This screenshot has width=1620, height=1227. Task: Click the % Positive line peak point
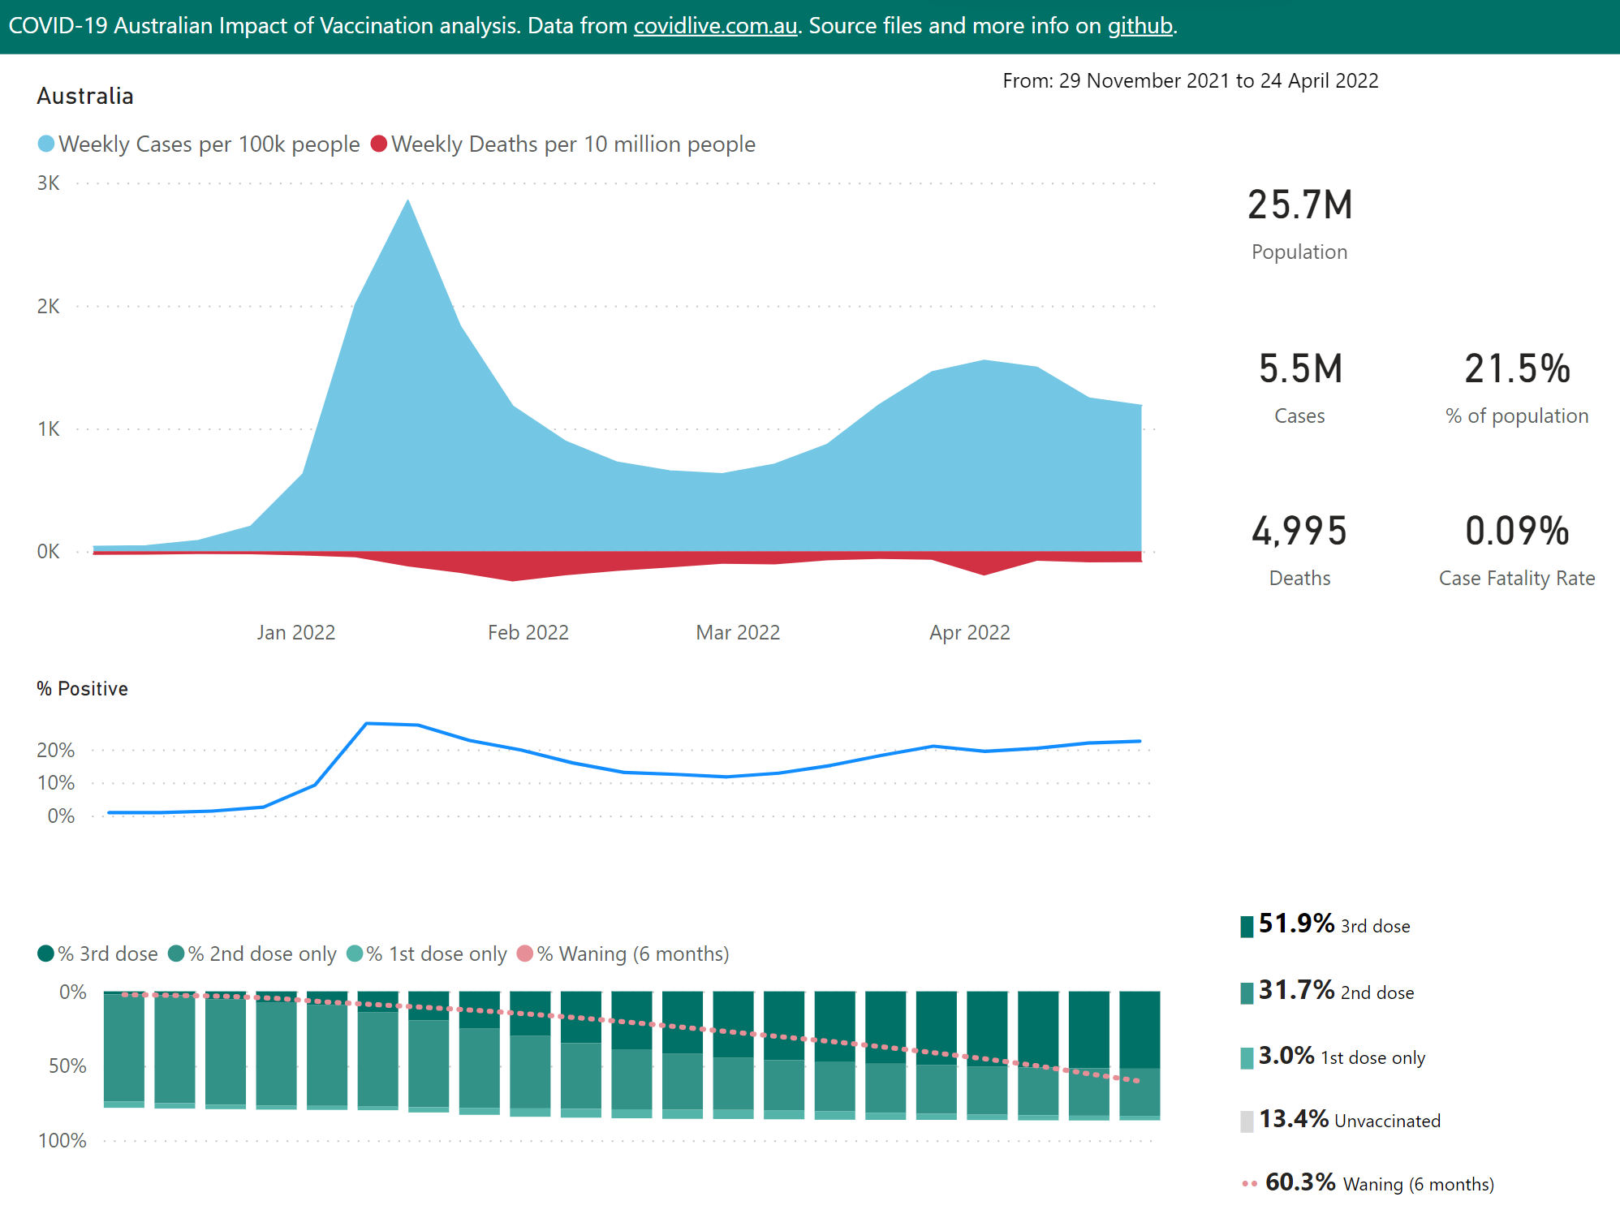coord(367,723)
